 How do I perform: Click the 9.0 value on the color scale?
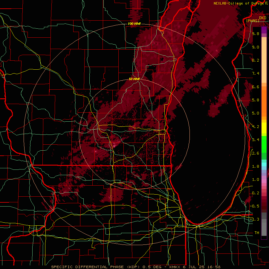256,47
